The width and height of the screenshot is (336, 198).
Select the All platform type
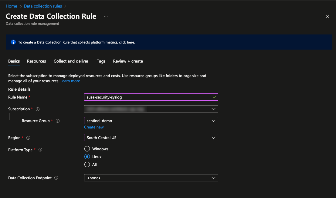pyautogui.click(x=87, y=164)
